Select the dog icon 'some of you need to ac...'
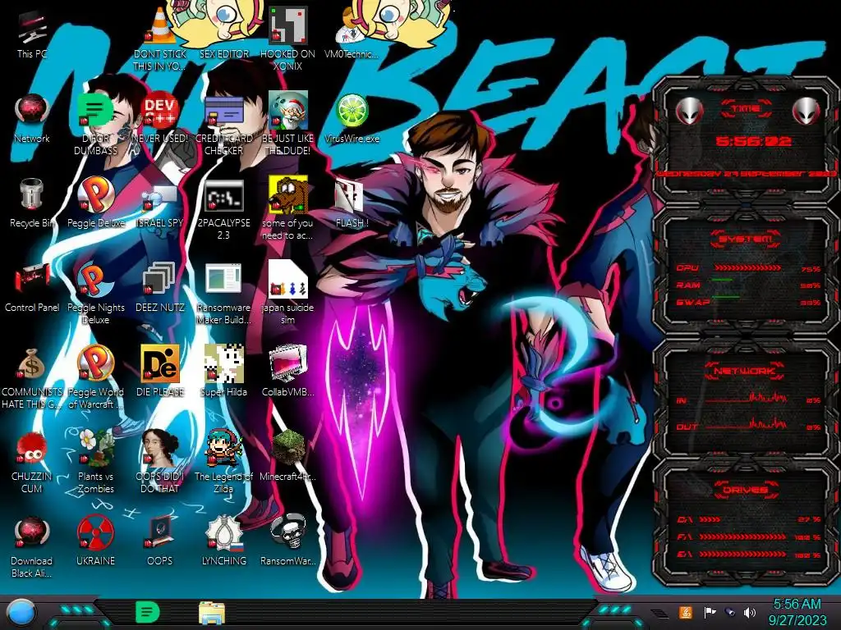841x630 pixels. (288, 209)
